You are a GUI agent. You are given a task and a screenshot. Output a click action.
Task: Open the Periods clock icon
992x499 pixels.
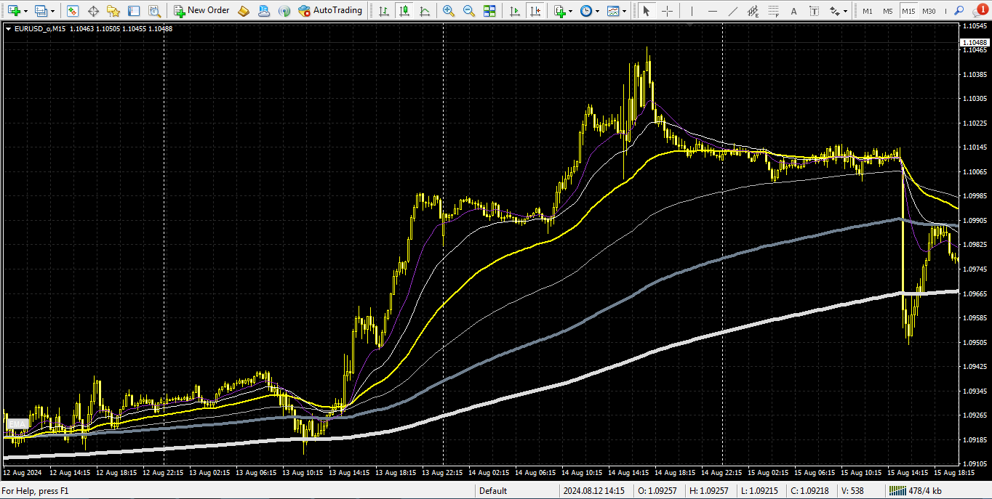coord(586,11)
